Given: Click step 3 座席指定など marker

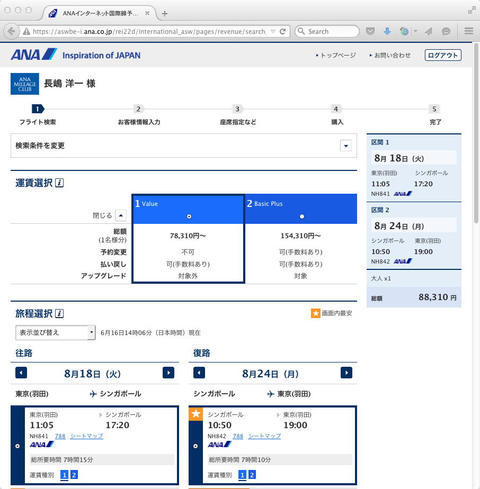Looking at the screenshot, I should pos(237,109).
